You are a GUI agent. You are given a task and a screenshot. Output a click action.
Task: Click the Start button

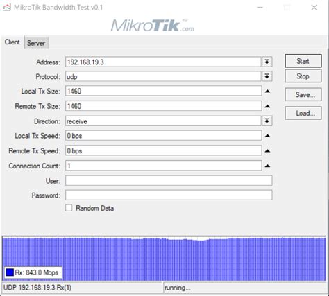(x=303, y=61)
